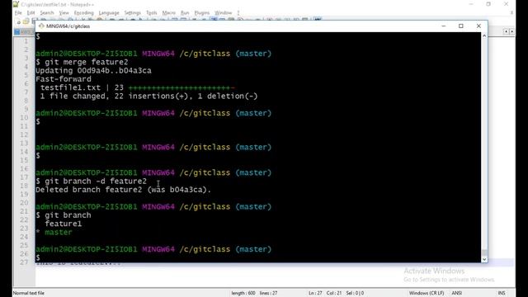Image resolution: width=528 pixels, height=297 pixels.
Task: Click line number 27 in Notepad++ gutter
Action: pos(24,262)
